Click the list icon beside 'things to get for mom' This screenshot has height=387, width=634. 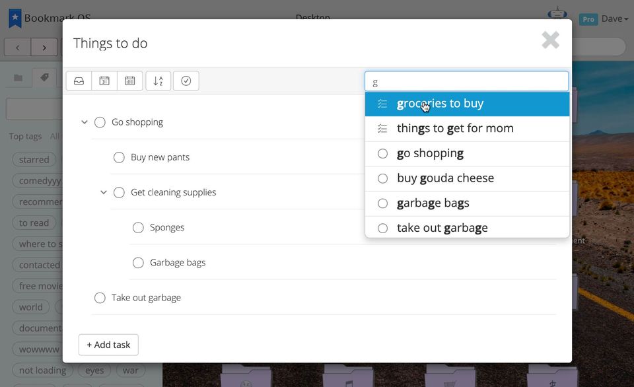point(382,129)
